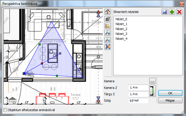Screen dimensions: 186x116
Task: Click the blue camera position handle
Action: tap(24, 74)
